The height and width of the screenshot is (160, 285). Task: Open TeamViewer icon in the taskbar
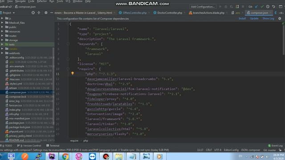pyautogui.click(x=92, y=156)
